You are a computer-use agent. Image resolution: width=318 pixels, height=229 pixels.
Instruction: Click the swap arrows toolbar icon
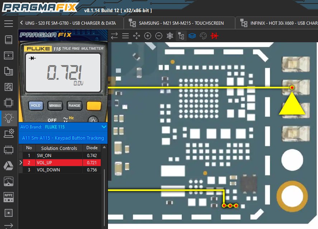click(x=114, y=36)
